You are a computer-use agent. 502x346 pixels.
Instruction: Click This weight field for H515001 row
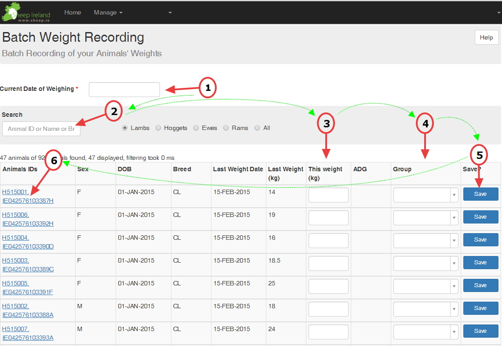pyautogui.click(x=328, y=195)
